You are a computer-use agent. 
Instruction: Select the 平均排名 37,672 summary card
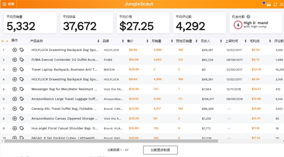coord(87,23)
